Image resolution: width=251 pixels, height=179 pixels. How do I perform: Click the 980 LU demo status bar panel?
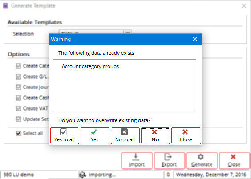(x=39, y=175)
